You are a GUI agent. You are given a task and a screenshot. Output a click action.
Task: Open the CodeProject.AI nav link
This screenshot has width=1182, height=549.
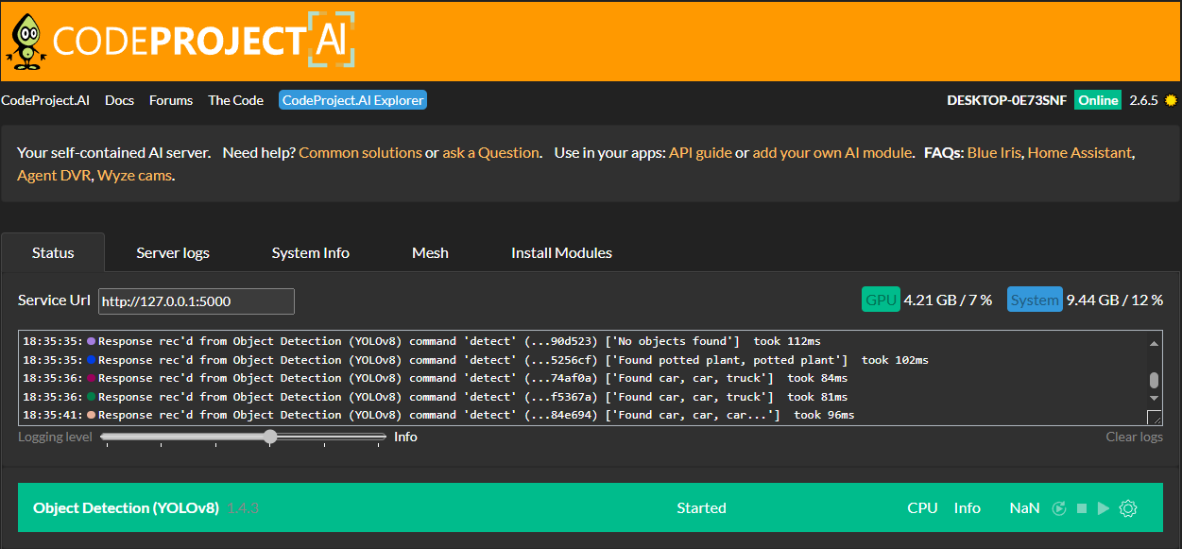45,100
